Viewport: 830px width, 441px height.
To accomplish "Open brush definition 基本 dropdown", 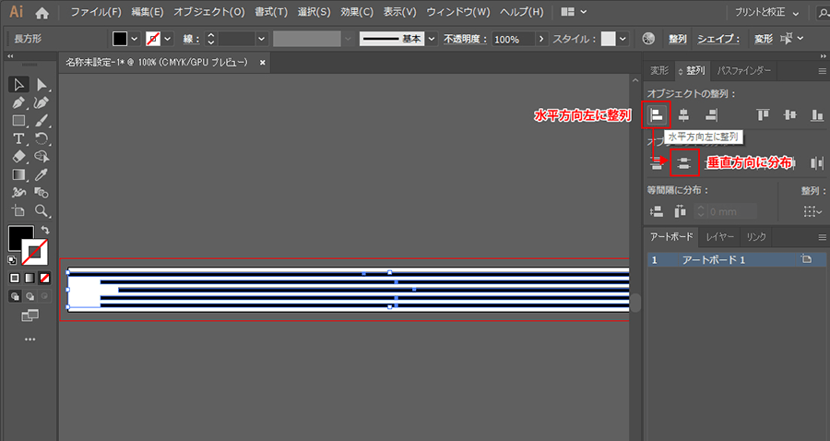I will pos(432,39).
